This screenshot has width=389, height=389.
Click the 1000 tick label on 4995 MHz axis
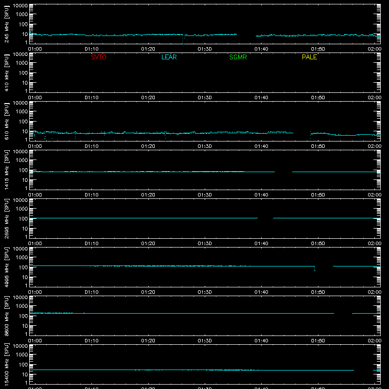22,257
